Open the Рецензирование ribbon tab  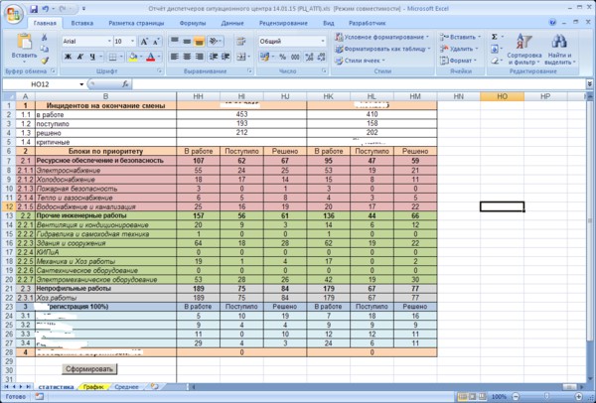pos(283,23)
